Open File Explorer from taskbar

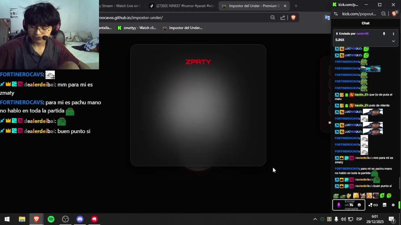click(x=22, y=219)
